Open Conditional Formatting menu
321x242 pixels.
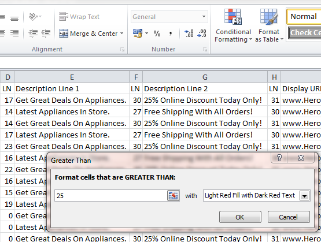pyautogui.click(x=233, y=25)
